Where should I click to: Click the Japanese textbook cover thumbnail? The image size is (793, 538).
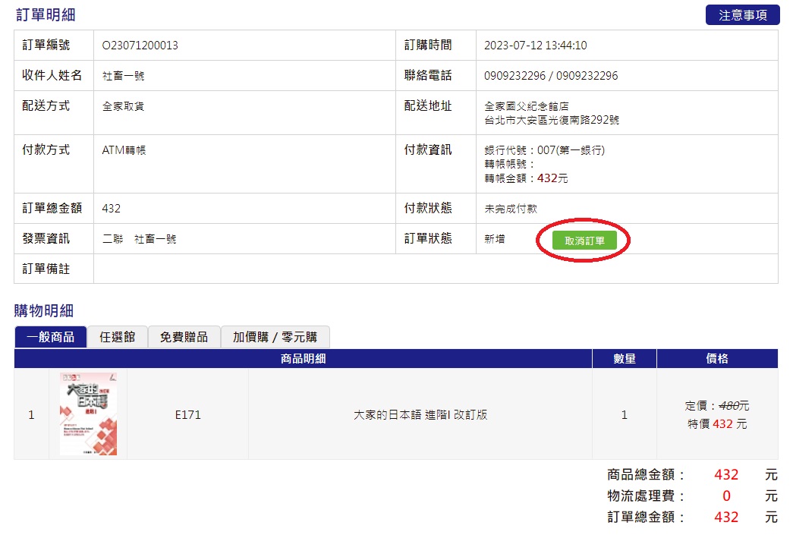click(x=88, y=414)
